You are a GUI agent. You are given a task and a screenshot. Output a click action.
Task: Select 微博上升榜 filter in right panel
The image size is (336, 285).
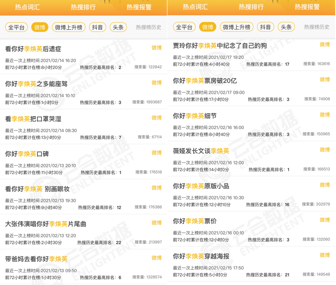(236, 27)
